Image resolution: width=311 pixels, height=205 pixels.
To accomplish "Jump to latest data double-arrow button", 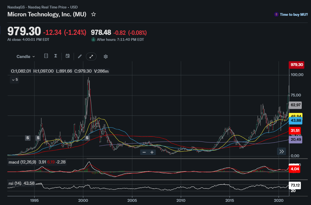I will [281, 152].
